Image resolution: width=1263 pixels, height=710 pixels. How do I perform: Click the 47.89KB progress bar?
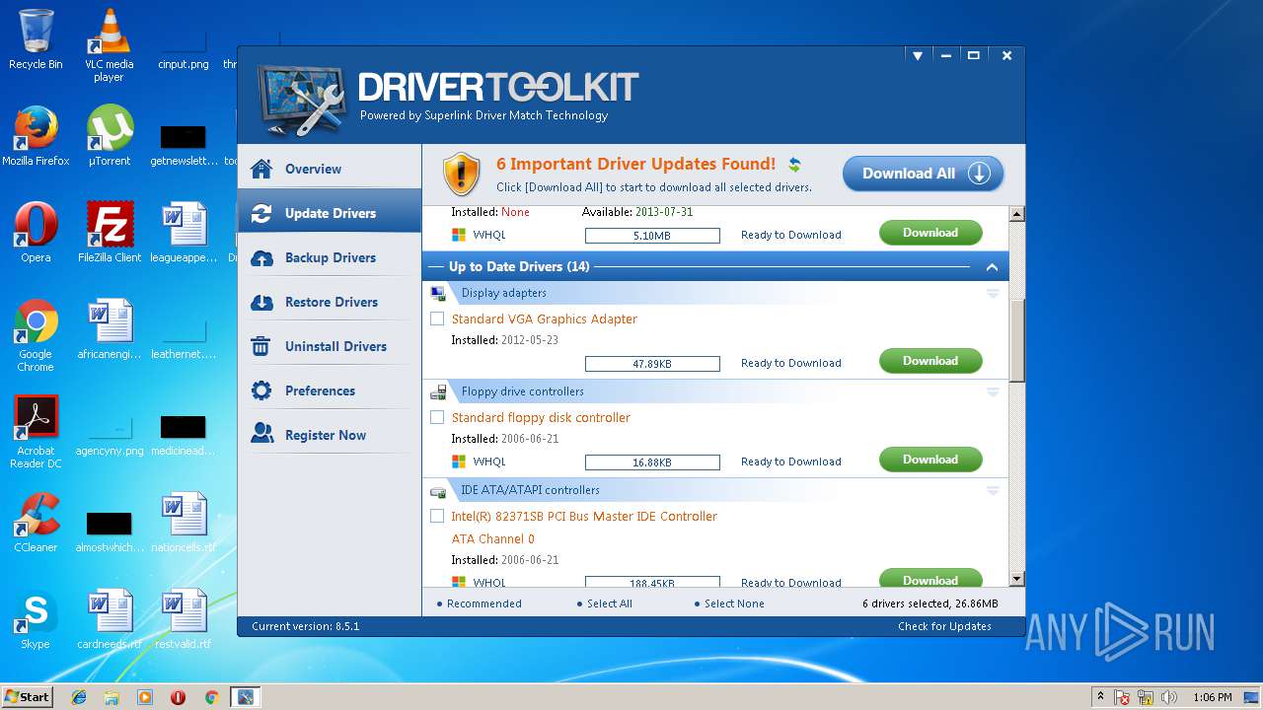click(652, 364)
